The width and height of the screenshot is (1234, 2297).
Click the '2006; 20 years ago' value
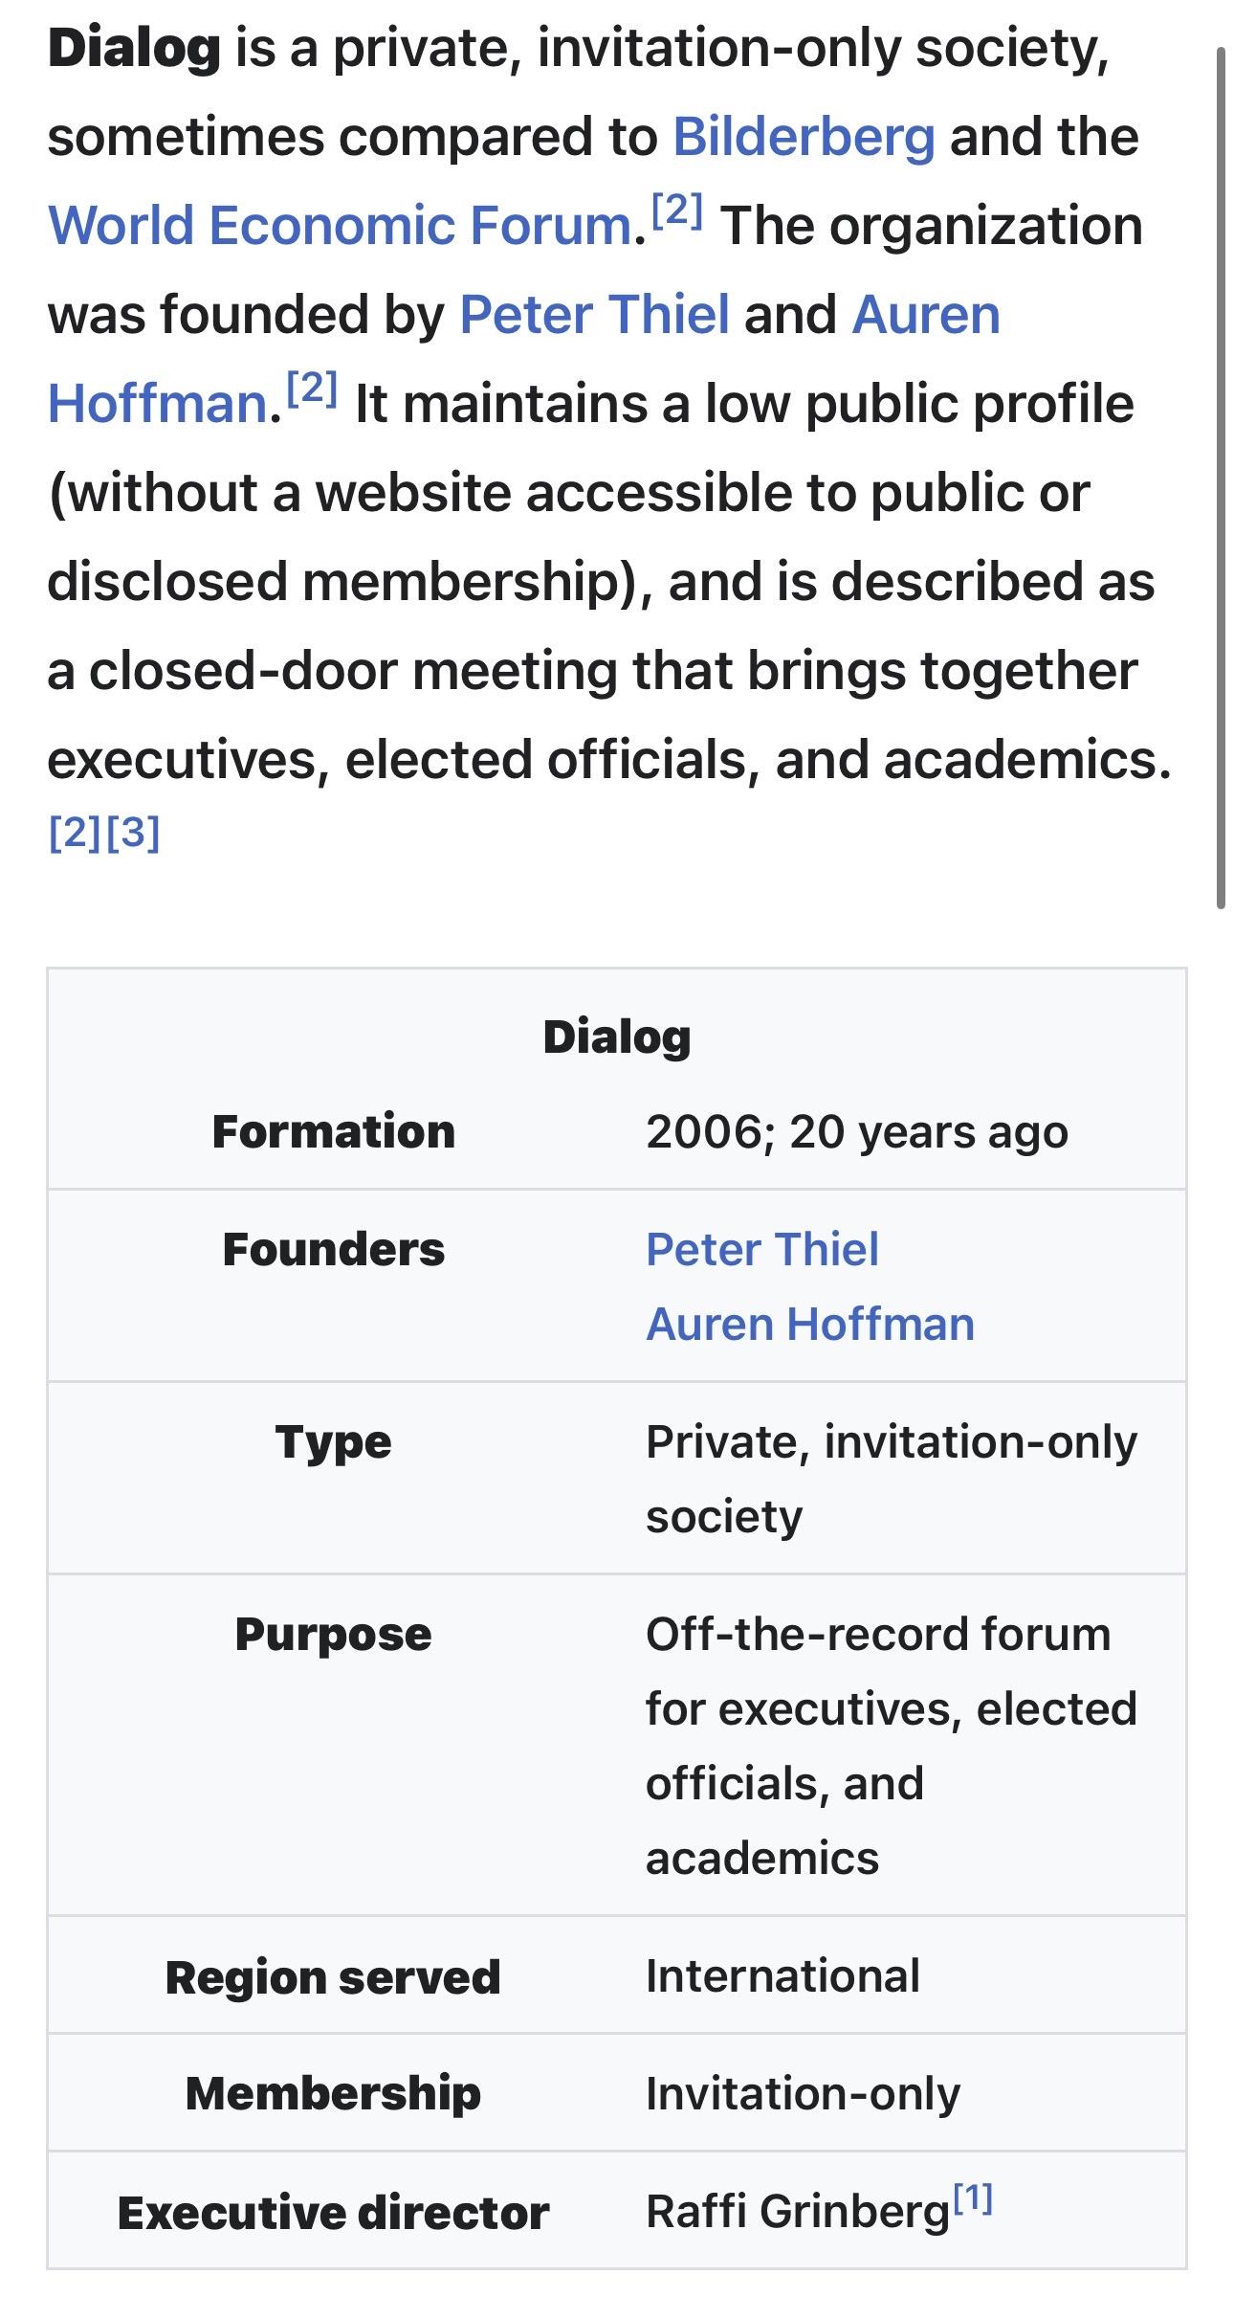tap(856, 1132)
